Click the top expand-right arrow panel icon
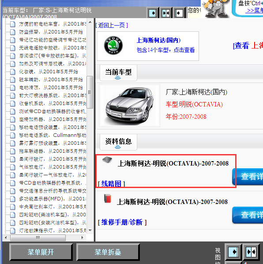Screen dimensions: 263x264 coord(153,13)
